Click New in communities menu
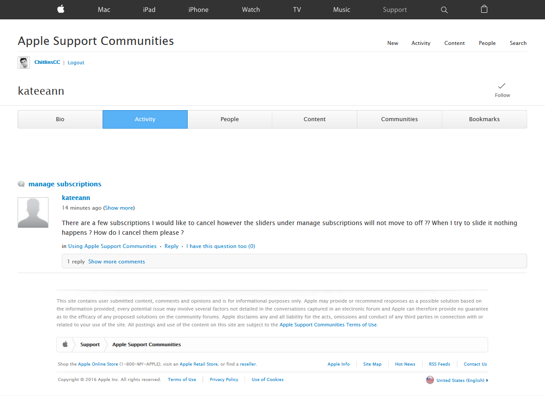The height and width of the screenshot is (396, 545). (x=393, y=43)
